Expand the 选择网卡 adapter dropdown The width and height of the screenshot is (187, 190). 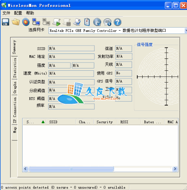click(186, 31)
